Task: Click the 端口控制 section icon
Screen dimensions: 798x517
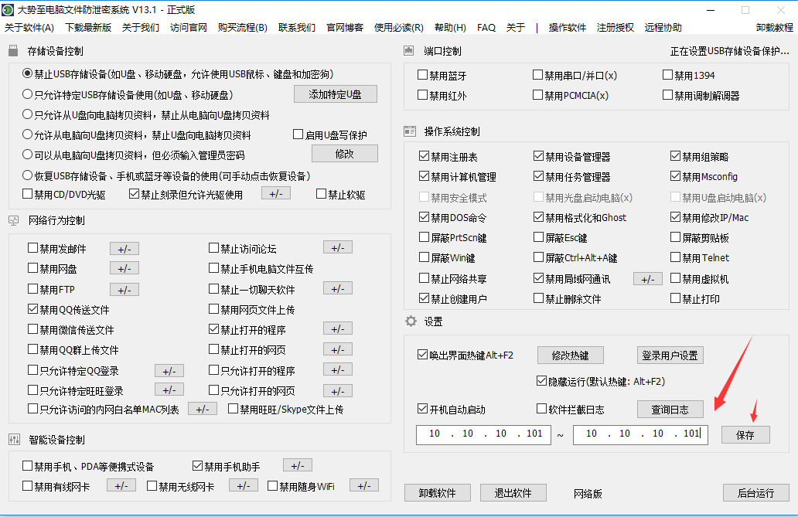Action: [x=409, y=50]
